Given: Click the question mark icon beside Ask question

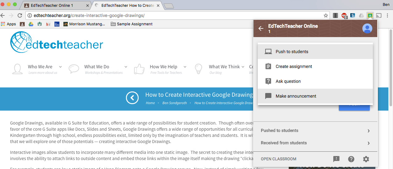Looking at the screenshot, I should (x=268, y=81).
